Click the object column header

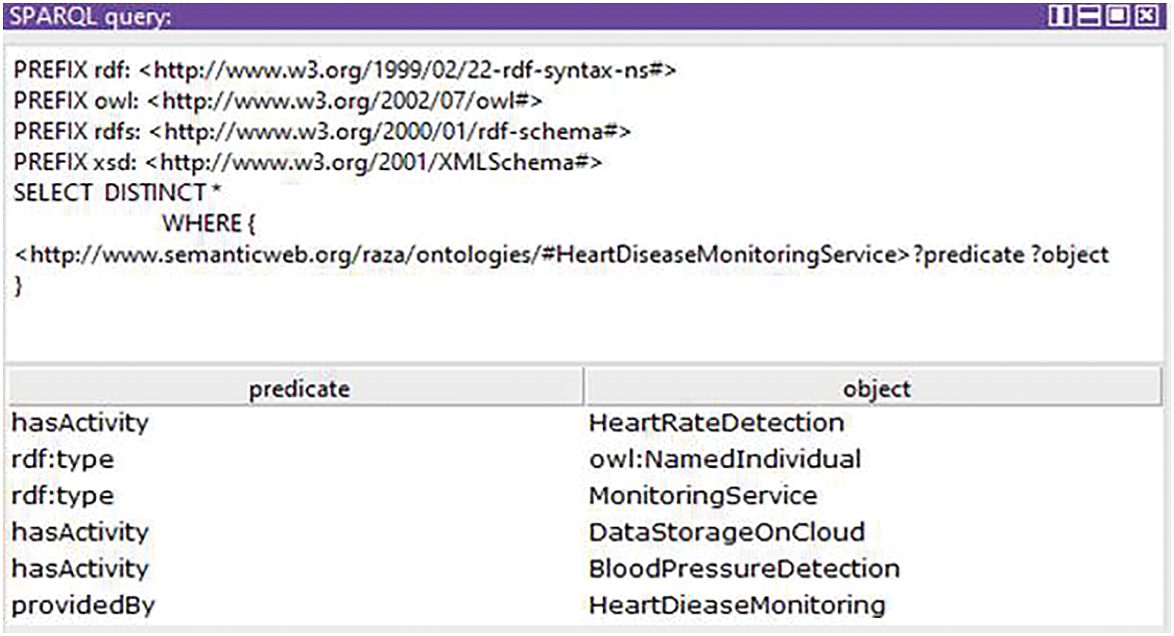876,389
